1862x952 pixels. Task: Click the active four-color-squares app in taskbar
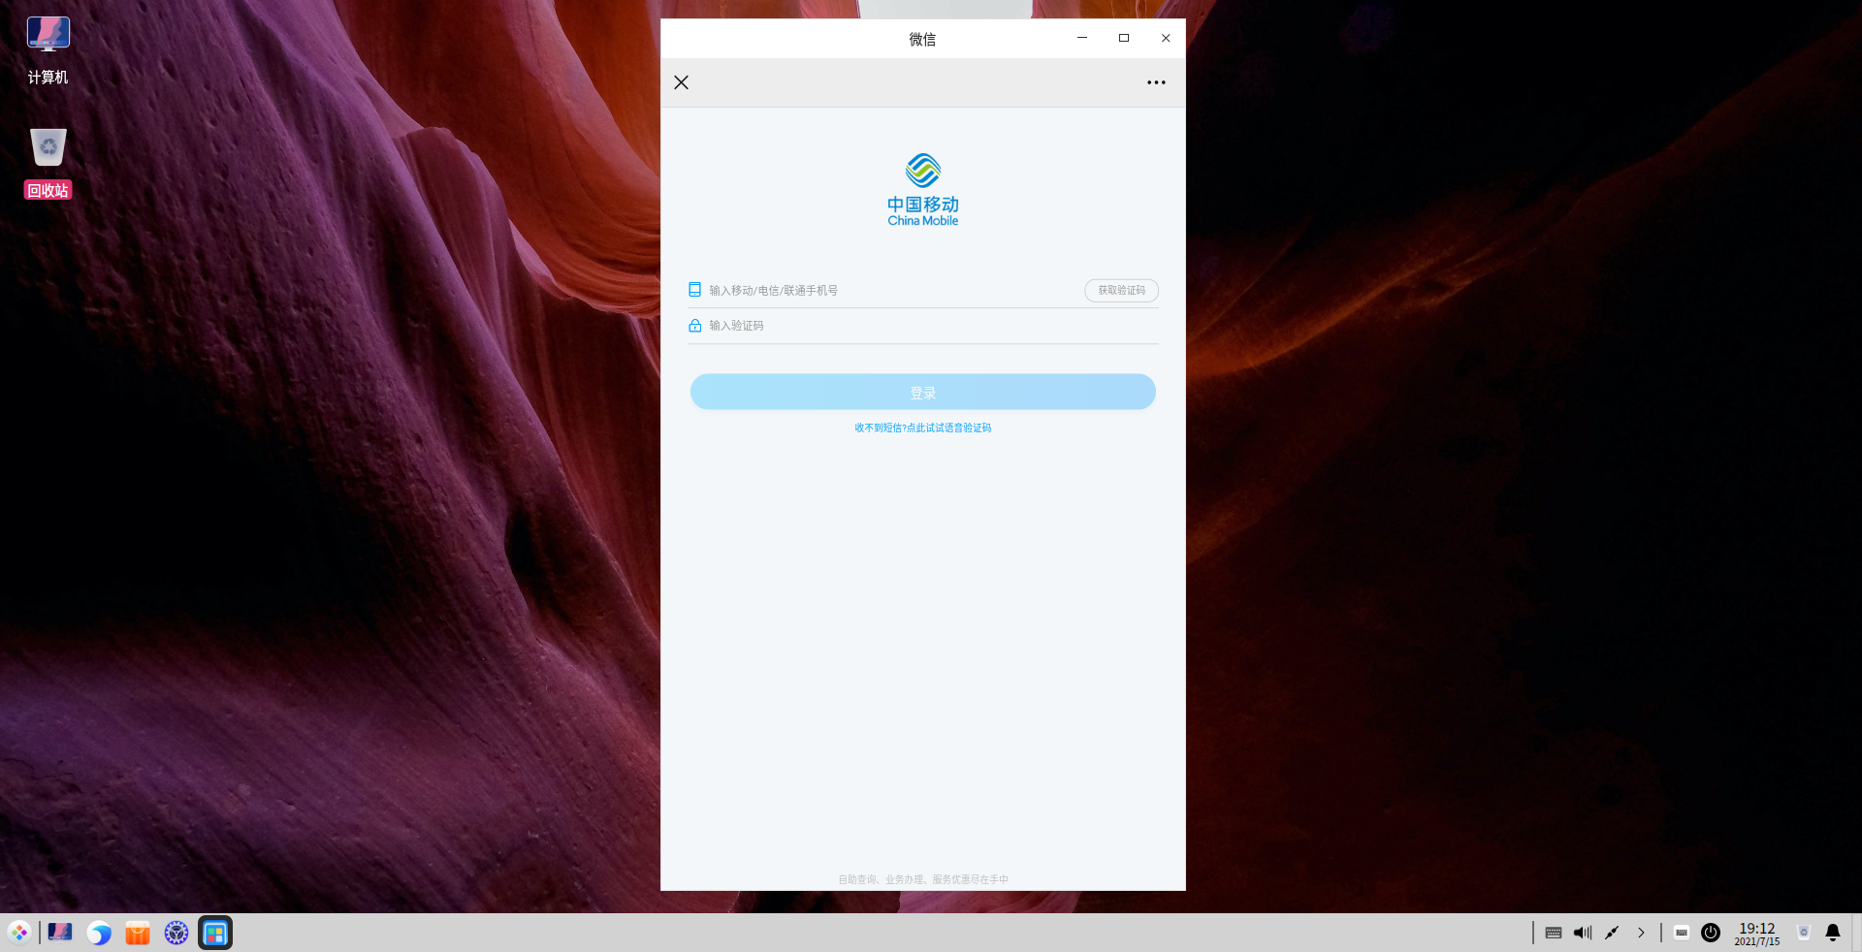215,933
